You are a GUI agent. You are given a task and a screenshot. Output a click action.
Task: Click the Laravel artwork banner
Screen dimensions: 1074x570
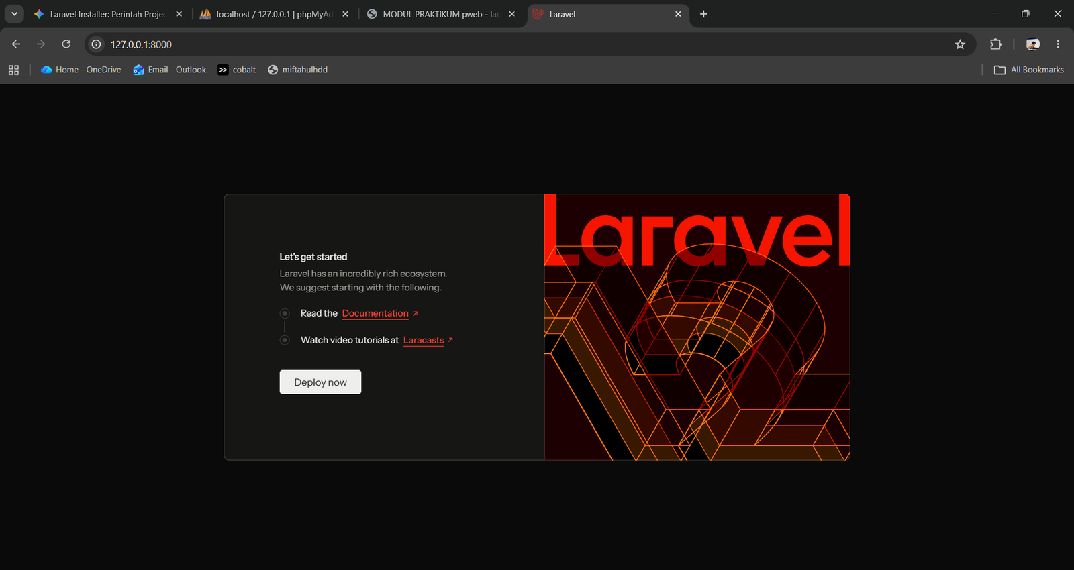(x=697, y=327)
